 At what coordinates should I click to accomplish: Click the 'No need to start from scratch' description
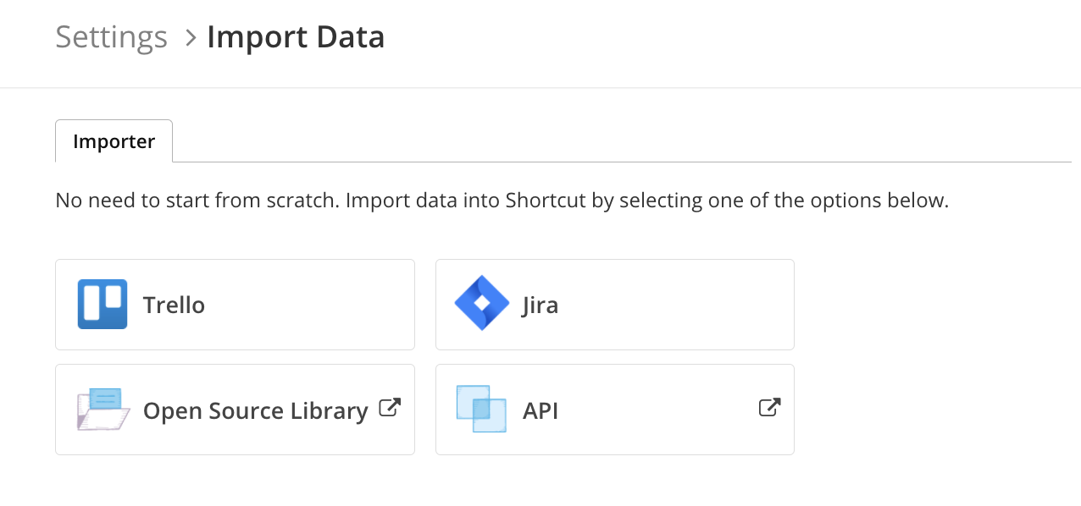[502, 201]
